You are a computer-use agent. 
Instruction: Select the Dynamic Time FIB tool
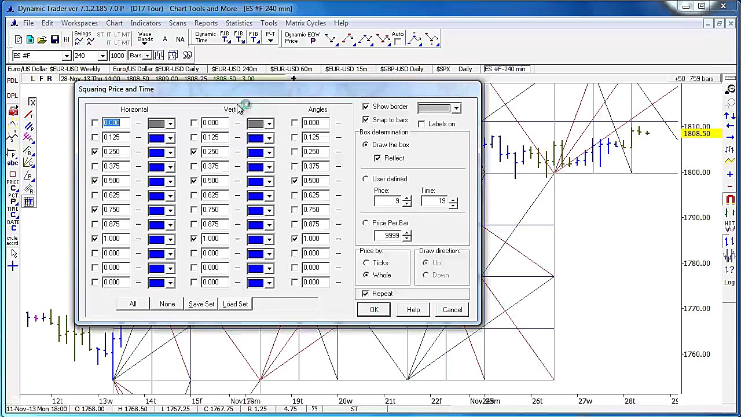point(226,39)
